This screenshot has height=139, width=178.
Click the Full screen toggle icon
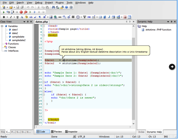(x=71, y=7)
